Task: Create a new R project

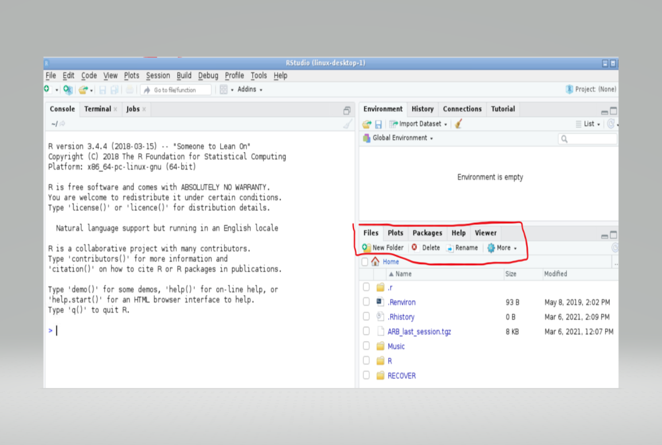Action: point(68,90)
